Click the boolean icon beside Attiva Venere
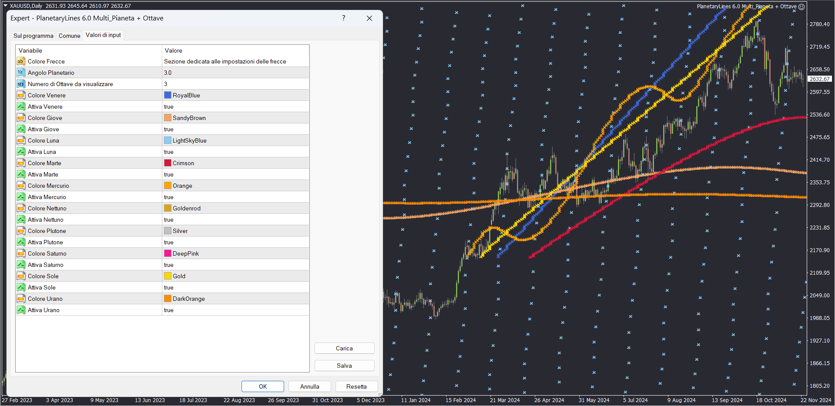Image resolution: width=835 pixels, height=406 pixels. point(21,106)
